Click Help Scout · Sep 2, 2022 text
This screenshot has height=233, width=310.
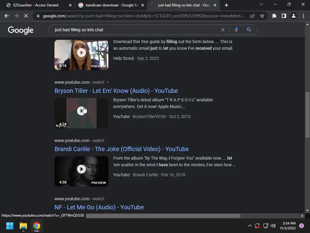point(136,58)
